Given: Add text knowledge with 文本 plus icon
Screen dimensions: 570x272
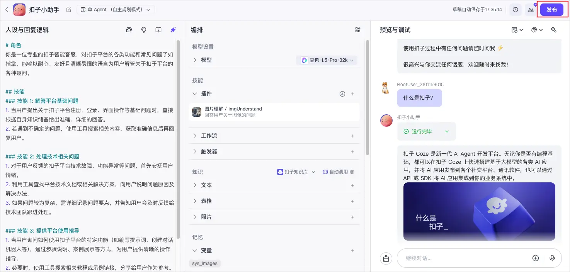Looking at the screenshot, I should 352,185.
